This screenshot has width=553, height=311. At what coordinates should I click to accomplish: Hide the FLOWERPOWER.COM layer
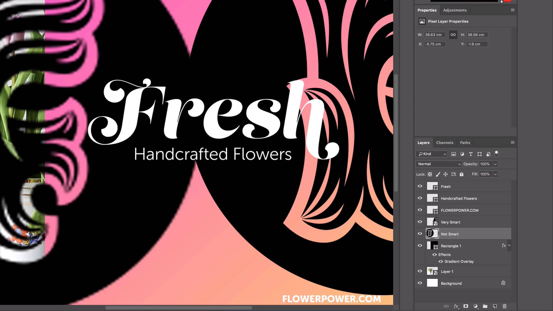tap(420, 210)
